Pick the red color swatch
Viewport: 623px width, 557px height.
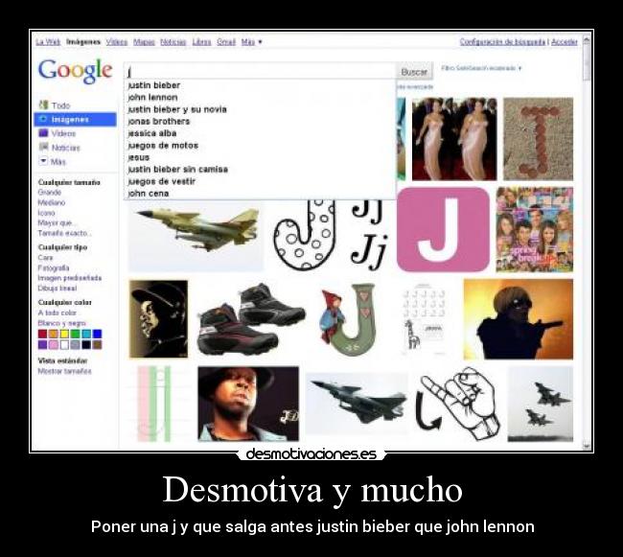[42, 334]
